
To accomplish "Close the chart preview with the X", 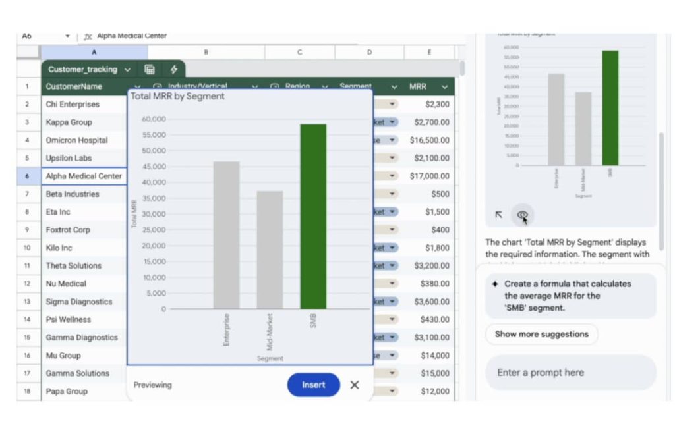I will [x=354, y=385].
